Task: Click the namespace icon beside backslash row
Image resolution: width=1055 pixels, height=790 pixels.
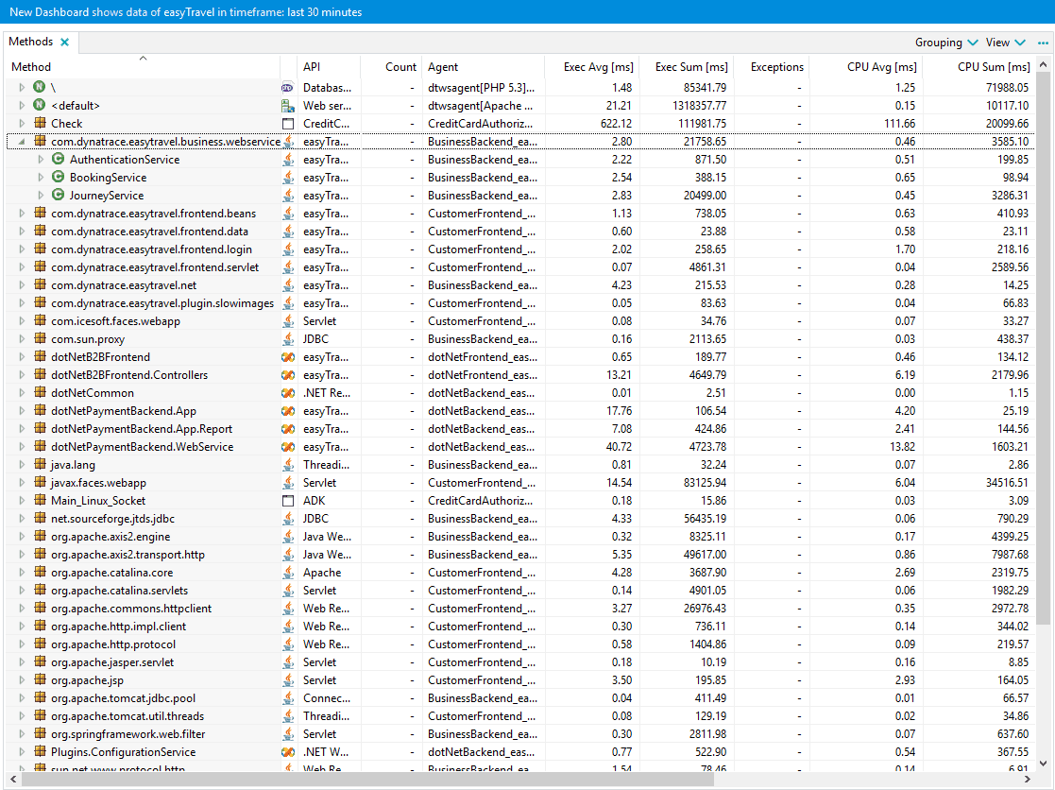Action: pyautogui.click(x=40, y=87)
